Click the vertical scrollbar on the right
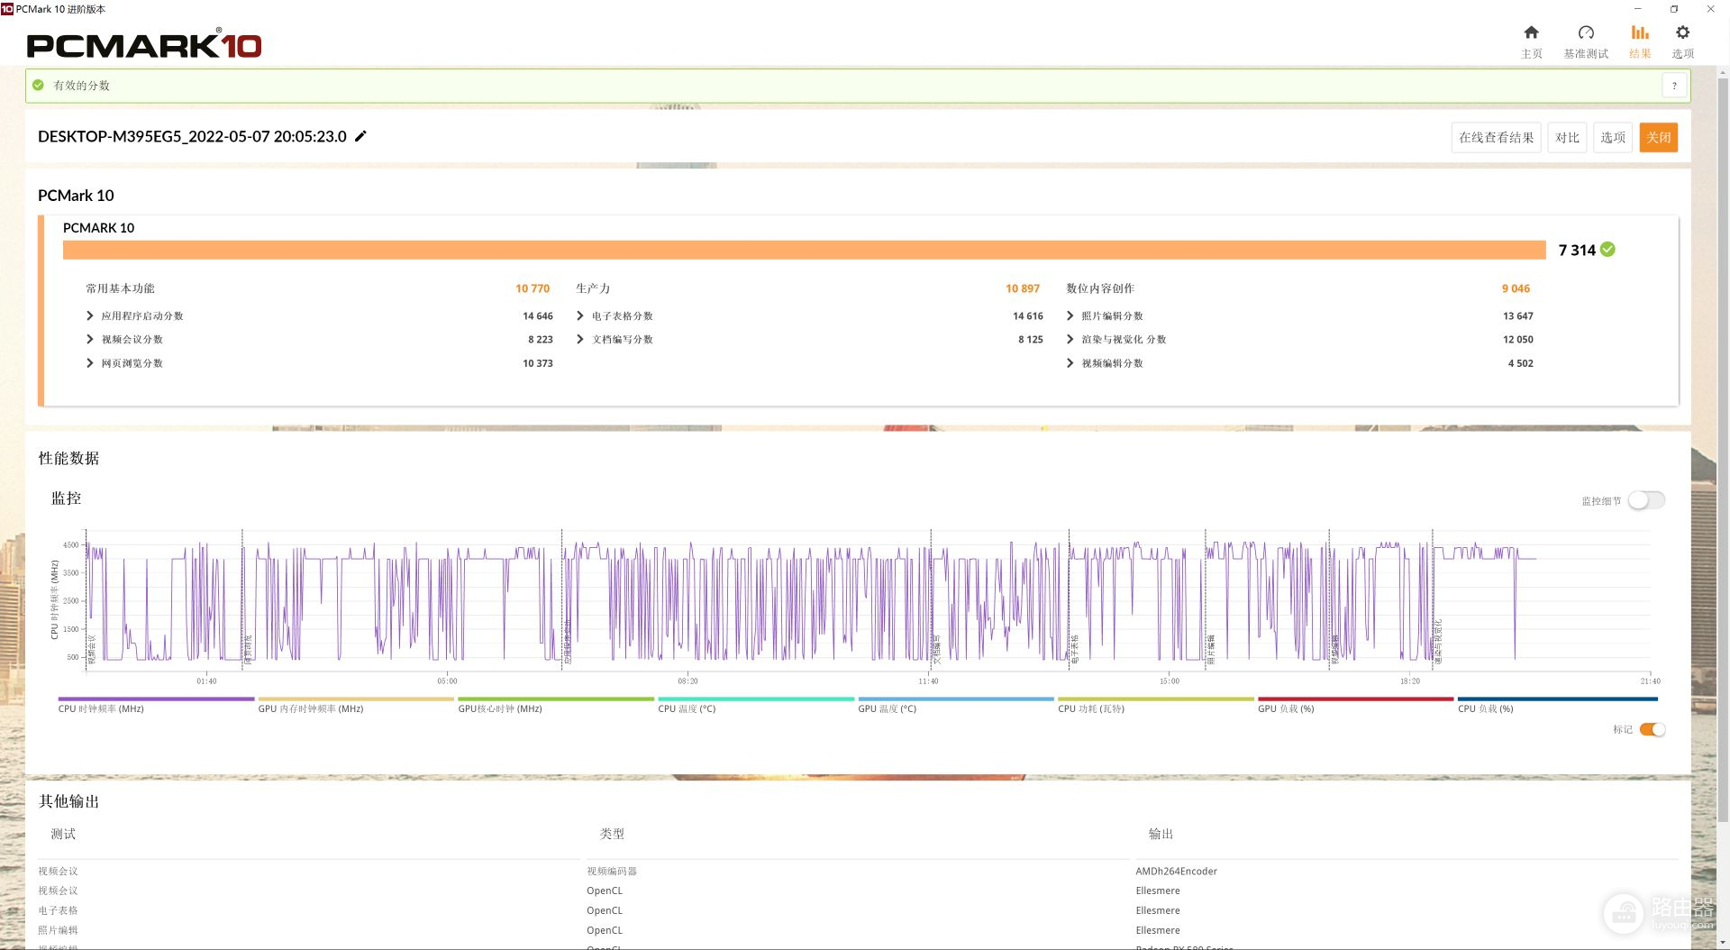 (x=1723, y=451)
